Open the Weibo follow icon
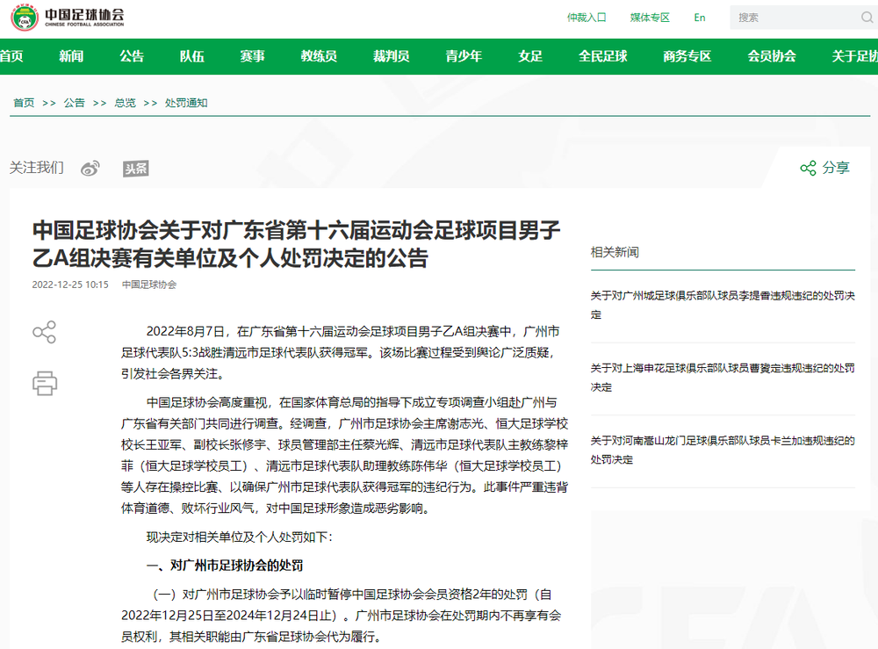Viewport: 878px width, 649px height. [x=90, y=168]
